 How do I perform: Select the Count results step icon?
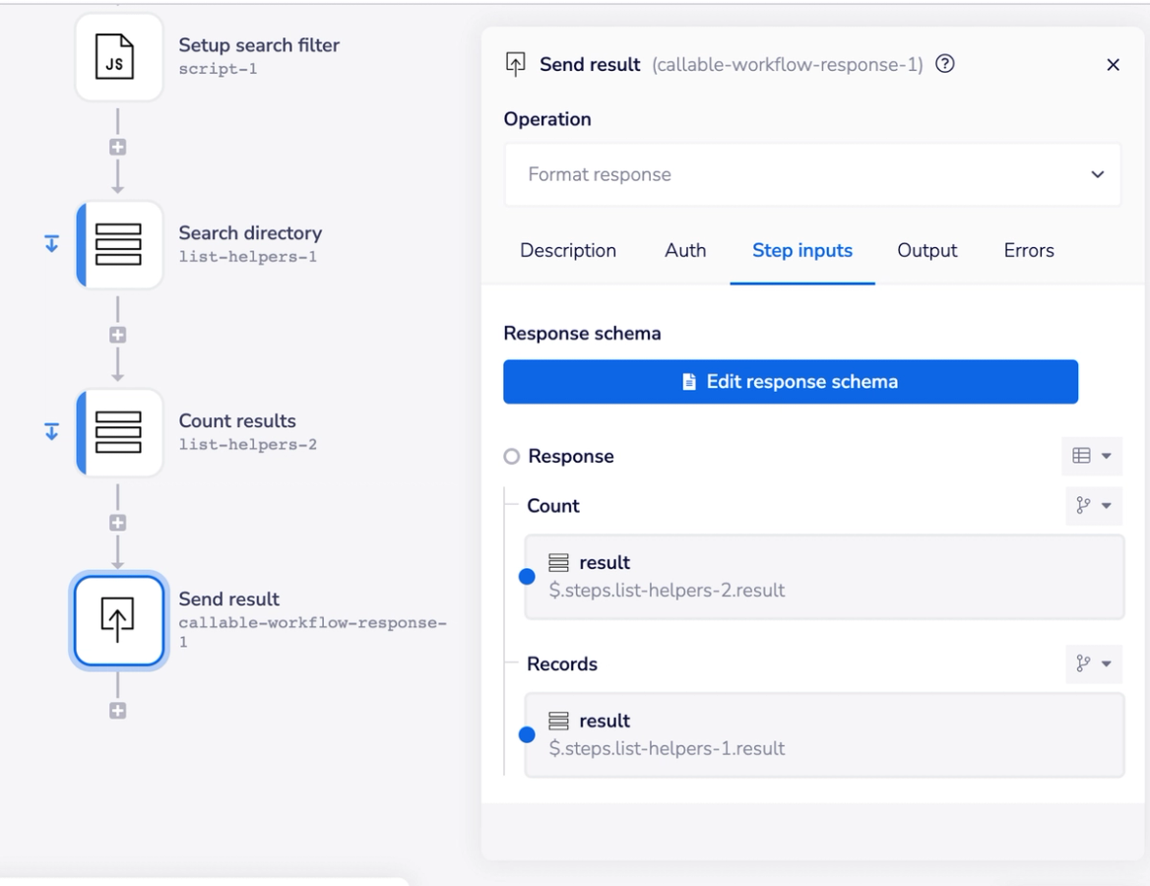point(119,433)
